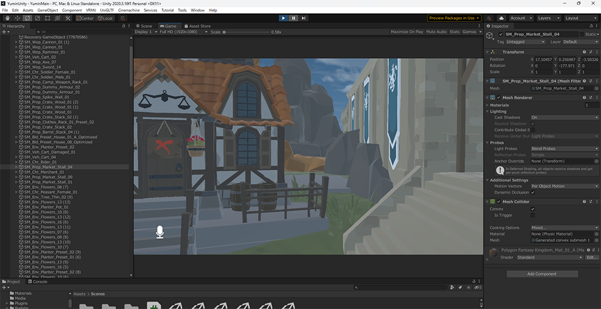The image size is (601, 309).
Task: Open project favorites star icon
Action: [469, 287]
